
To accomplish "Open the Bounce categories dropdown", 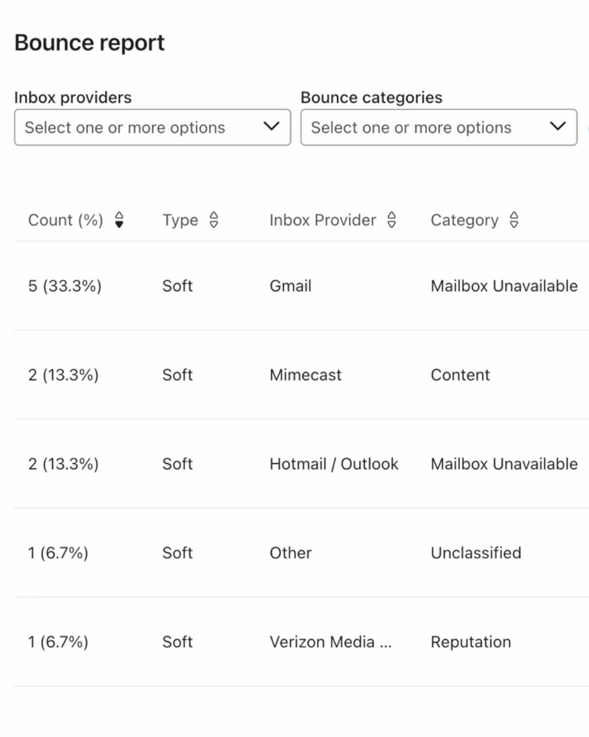I will pyautogui.click(x=439, y=127).
